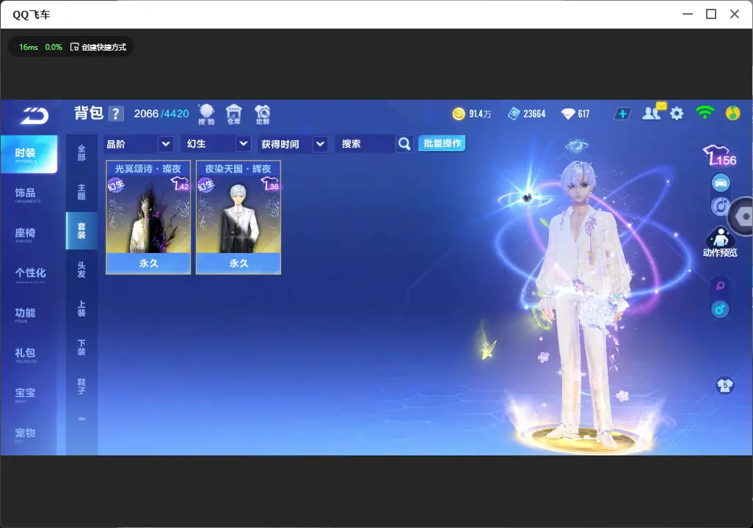Switch to female gender preview

pos(720,286)
